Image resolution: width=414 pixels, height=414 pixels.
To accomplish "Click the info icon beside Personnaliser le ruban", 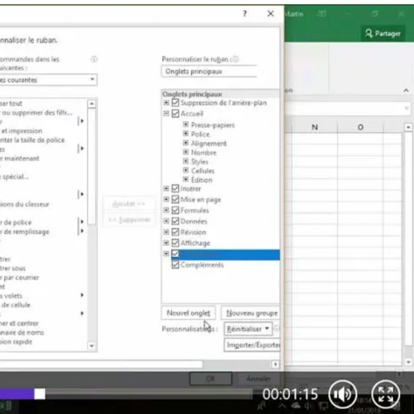I will coord(235,59).
